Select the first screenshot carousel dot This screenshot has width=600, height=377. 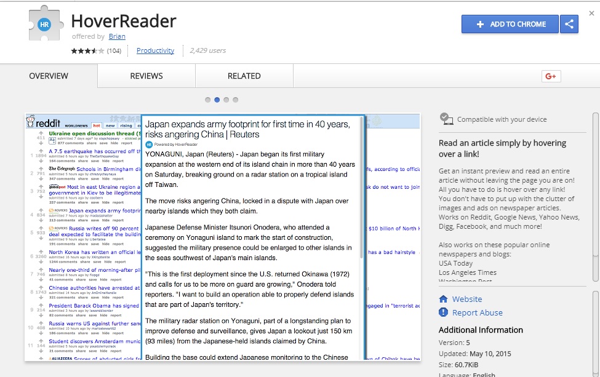pyautogui.click(x=208, y=100)
